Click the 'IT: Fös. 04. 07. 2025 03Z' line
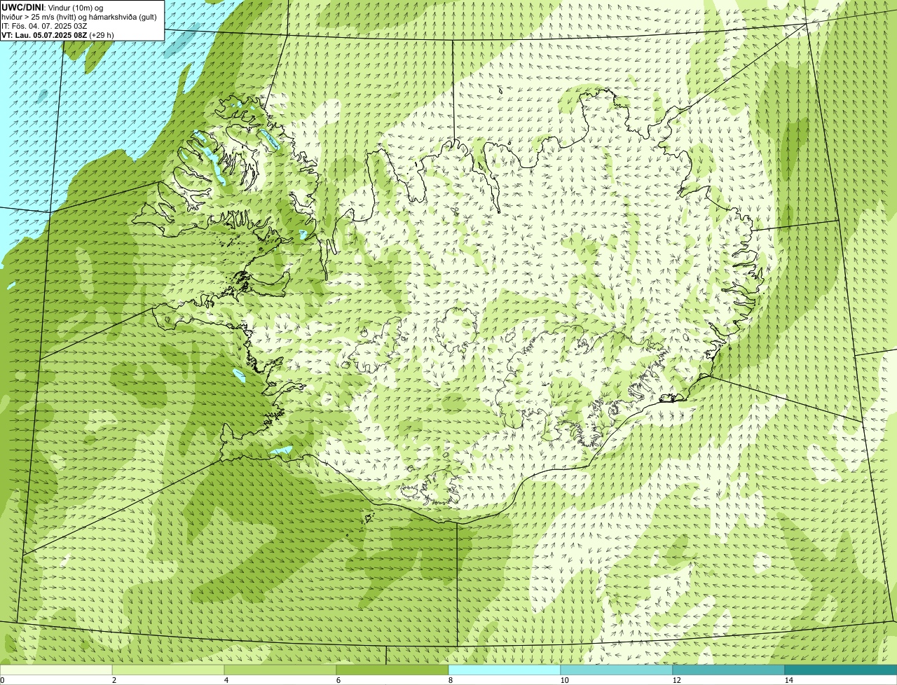 point(44,26)
